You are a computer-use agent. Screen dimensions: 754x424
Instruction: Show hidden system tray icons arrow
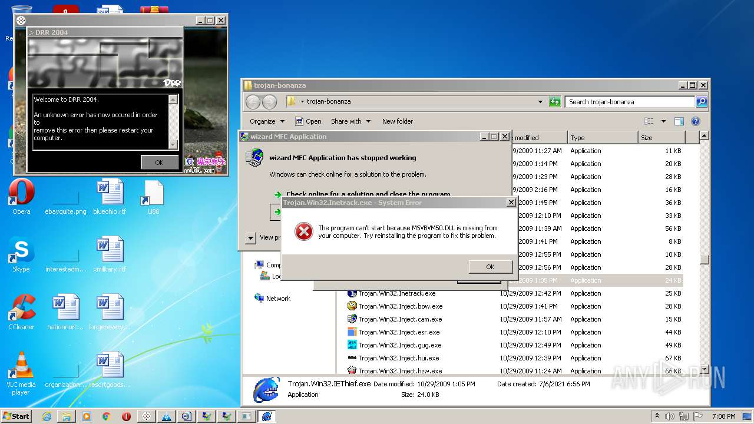(657, 416)
